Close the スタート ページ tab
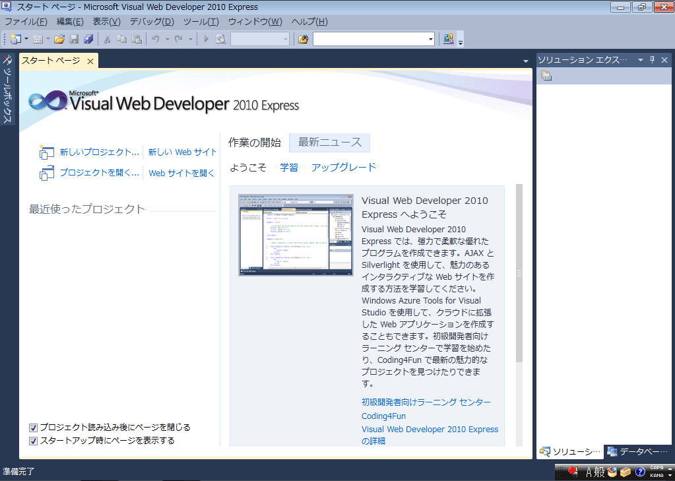 90,61
